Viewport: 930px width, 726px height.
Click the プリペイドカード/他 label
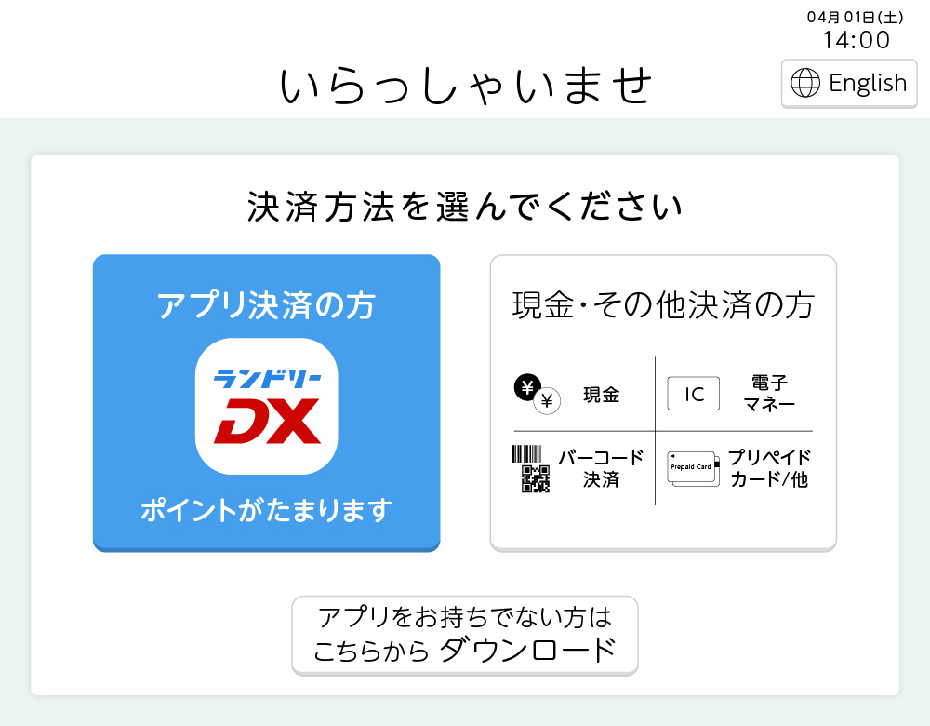point(769,468)
